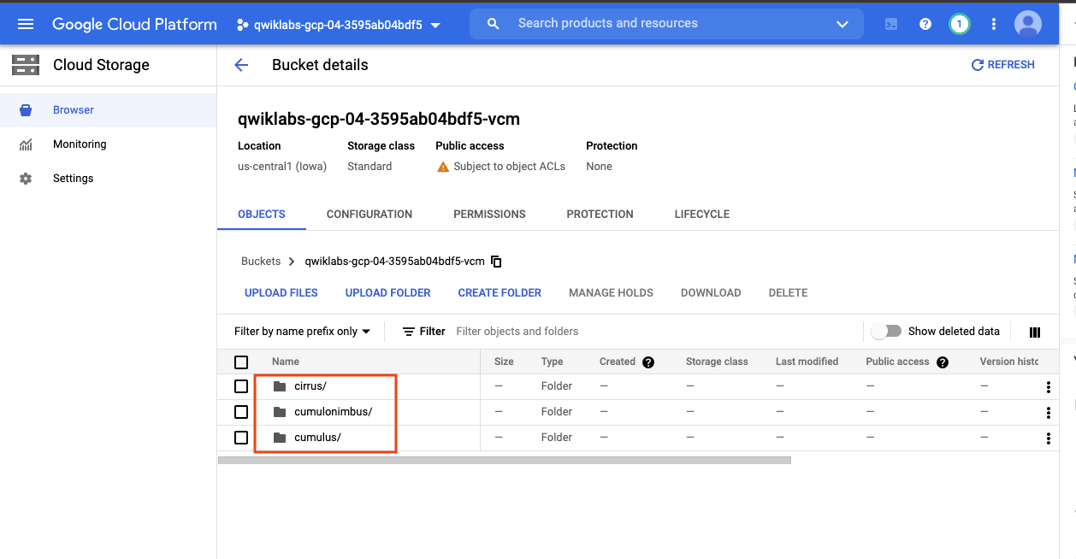Viewport: 1076px width, 559px height.
Task: Open notifications badge showing 1
Action: [x=960, y=24]
